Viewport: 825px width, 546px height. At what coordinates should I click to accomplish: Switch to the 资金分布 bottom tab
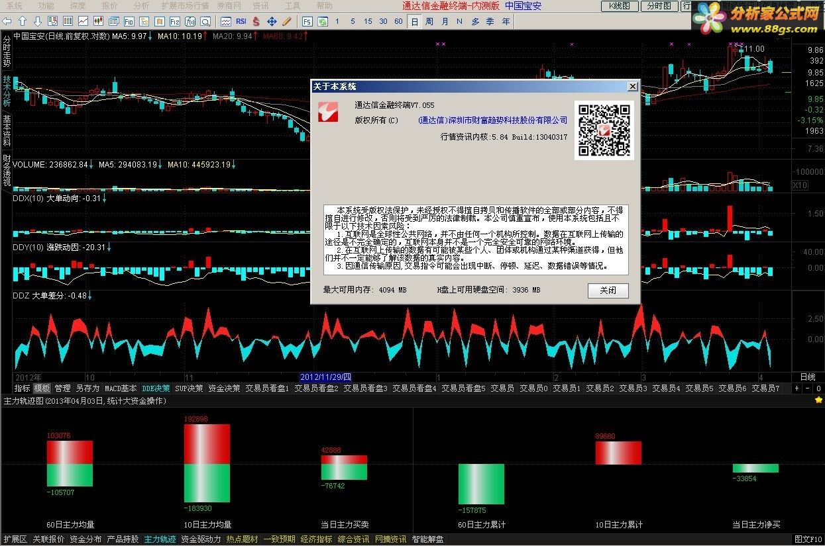tap(85, 539)
